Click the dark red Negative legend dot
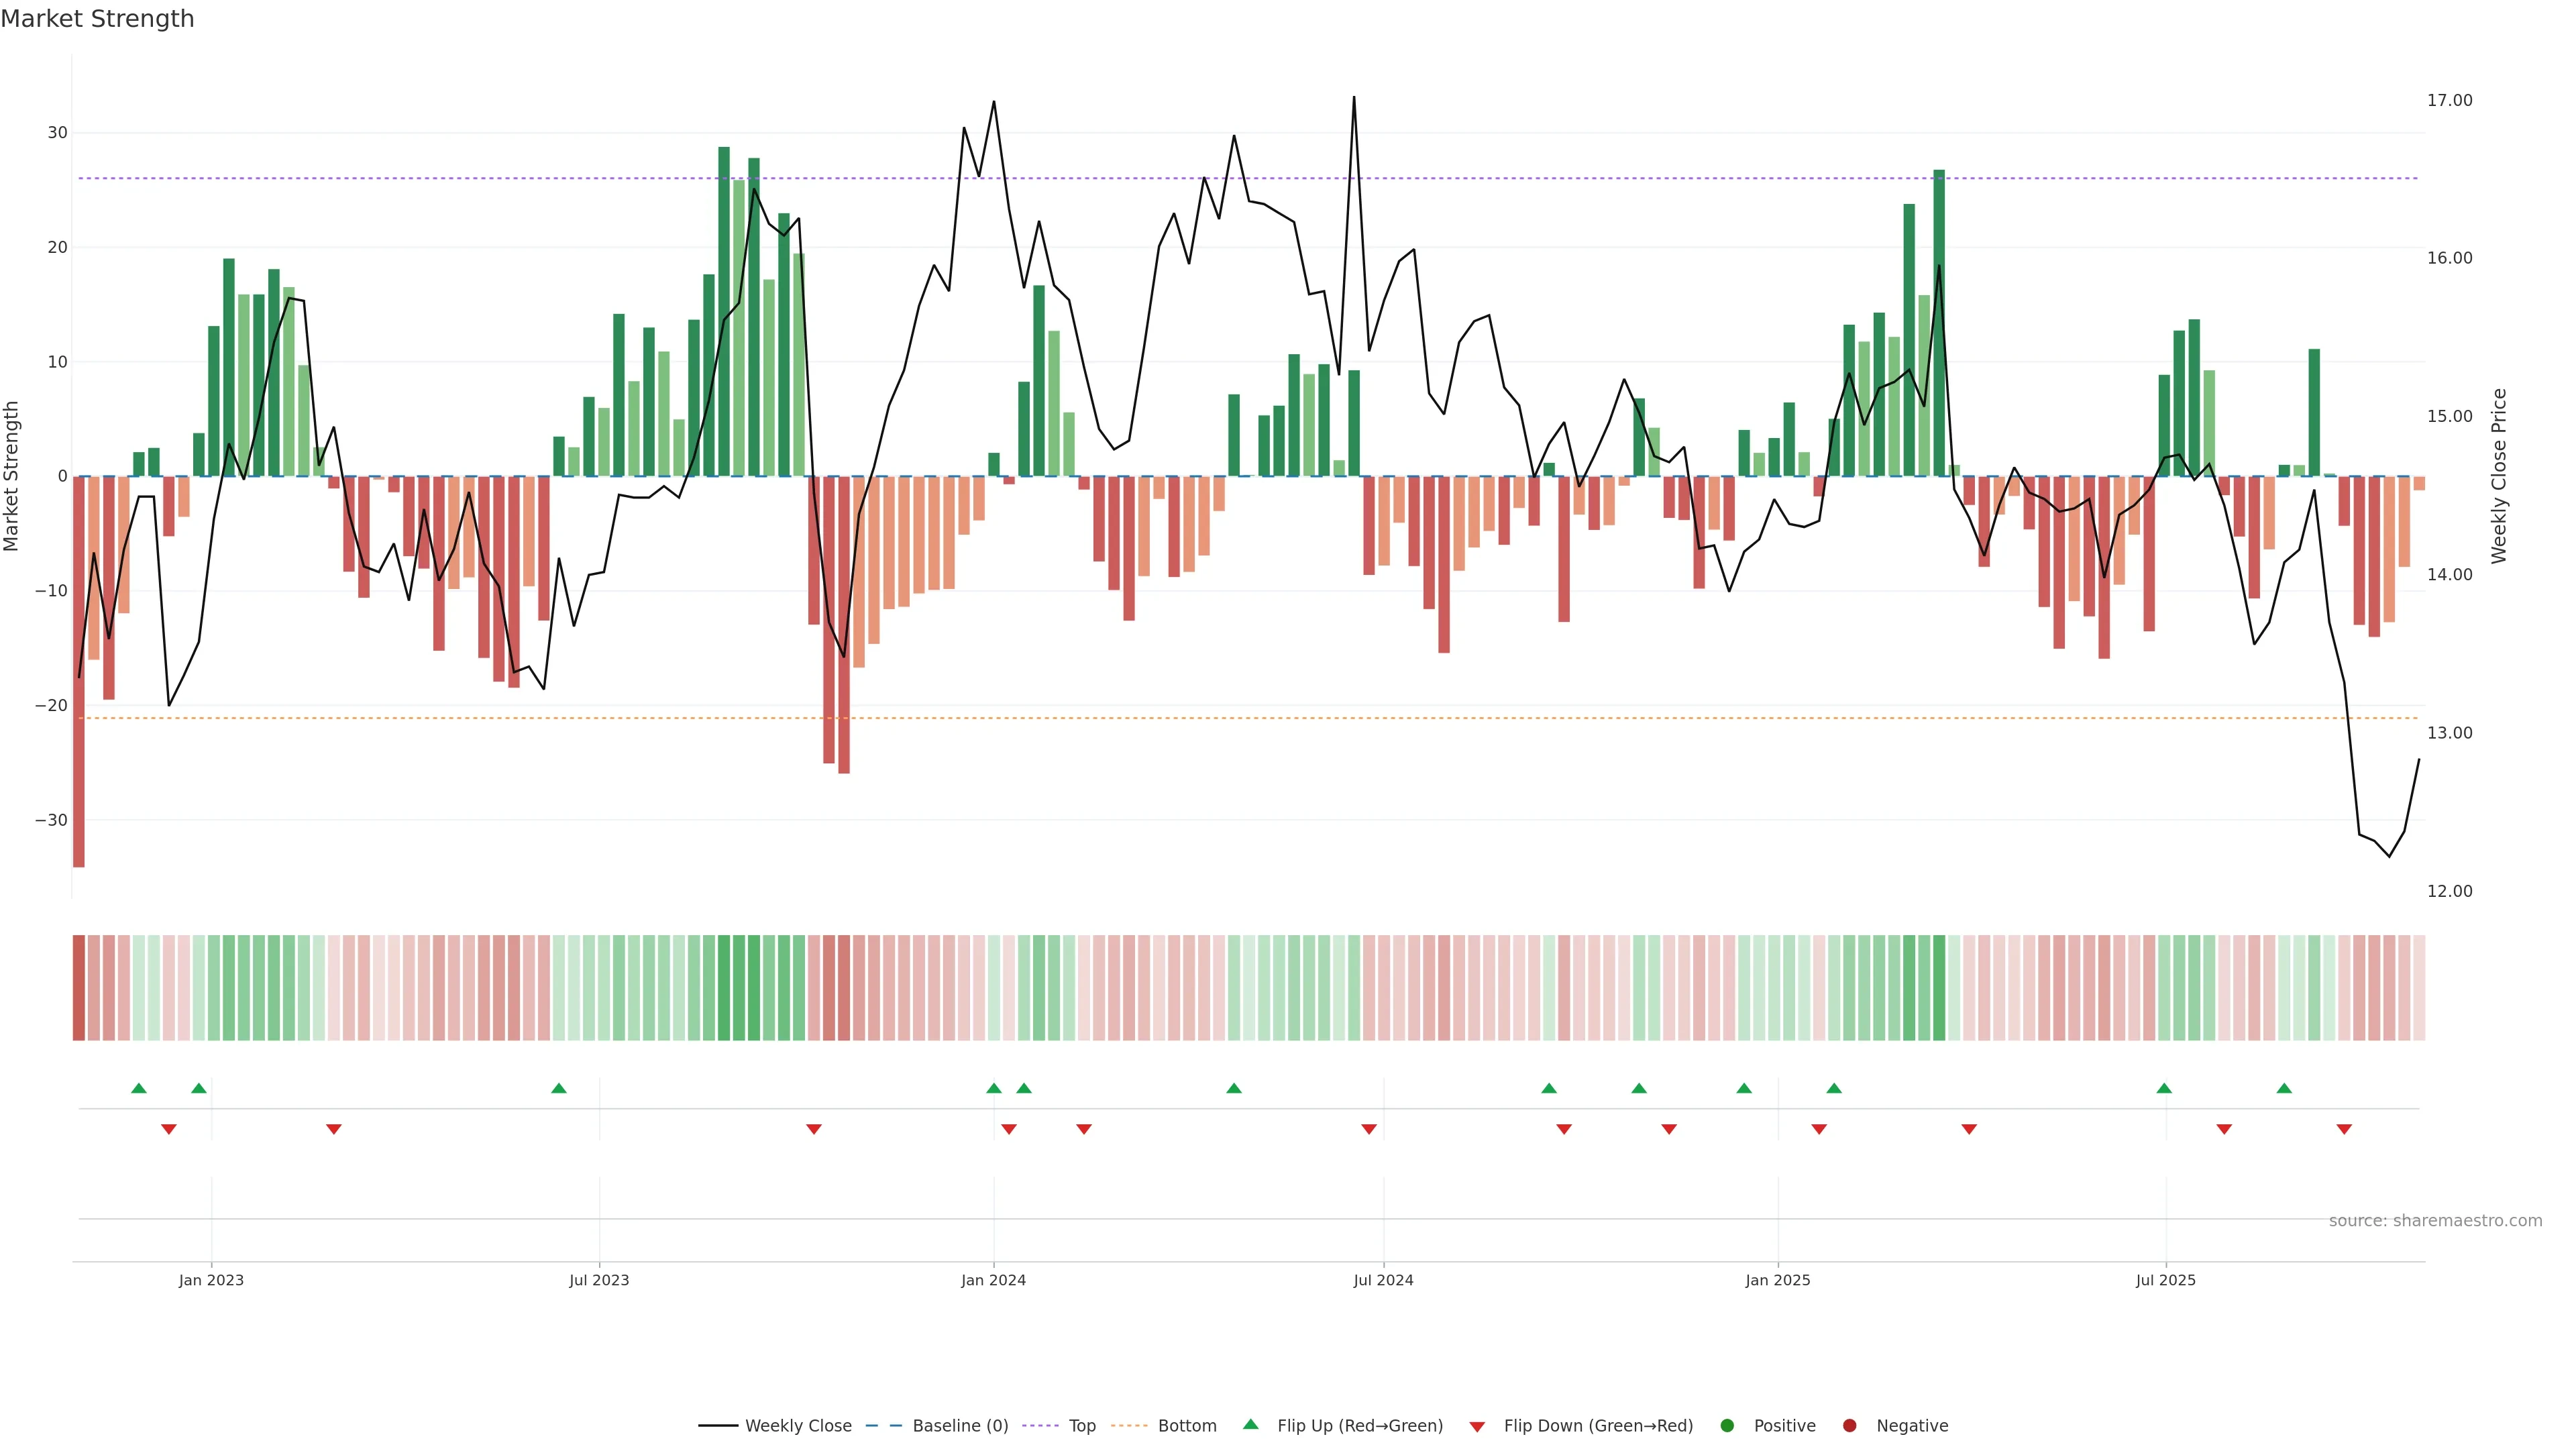Viewport: 2576px width, 1449px height. tap(1849, 1426)
